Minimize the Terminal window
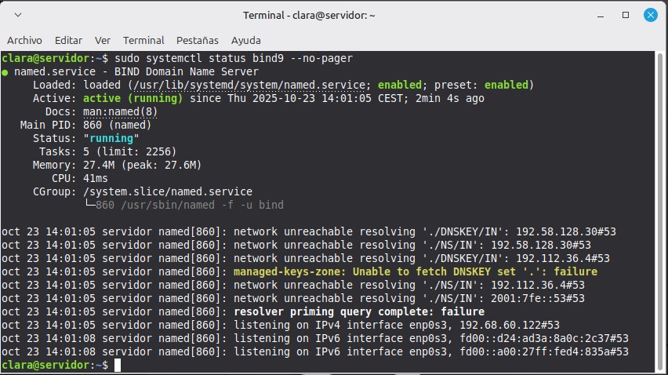668x375 pixels. [x=600, y=15]
